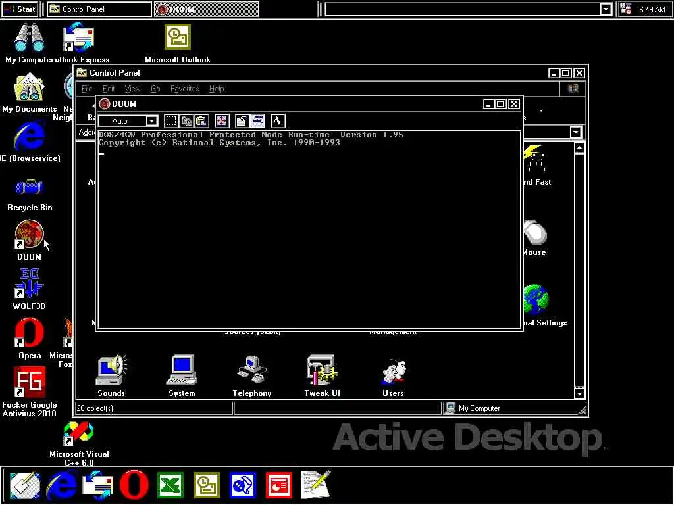Select the Fucker Google Antivirus 2010 shortcut
This screenshot has width=674, height=505.
[29, 392]
